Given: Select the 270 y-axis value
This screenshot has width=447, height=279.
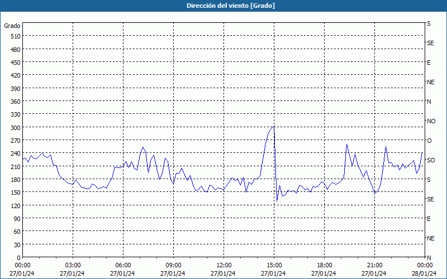Looking at the screenshot, I should coord(16,141).
